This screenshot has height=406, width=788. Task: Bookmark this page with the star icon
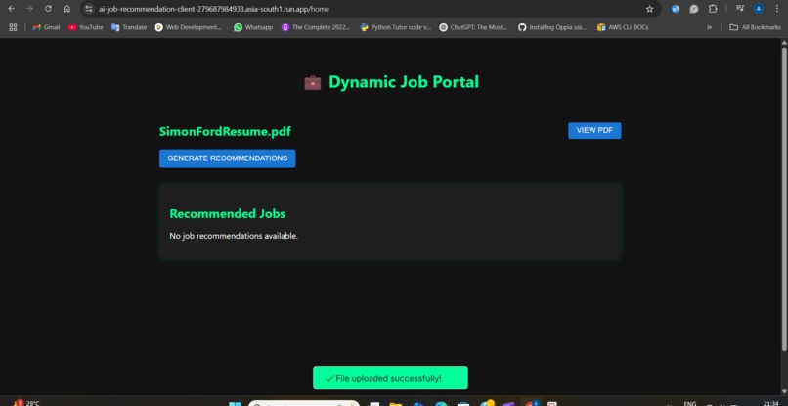tap(649, 9)
